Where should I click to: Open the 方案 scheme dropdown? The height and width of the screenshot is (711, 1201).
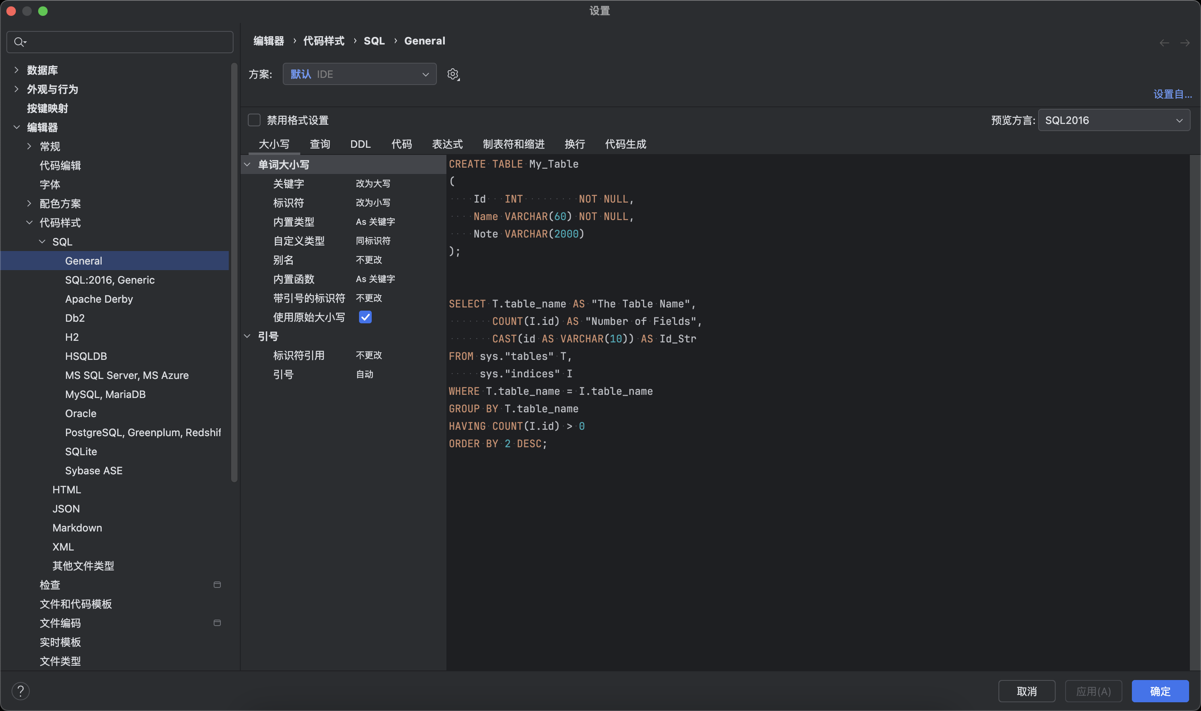click(x=359, y=74)
